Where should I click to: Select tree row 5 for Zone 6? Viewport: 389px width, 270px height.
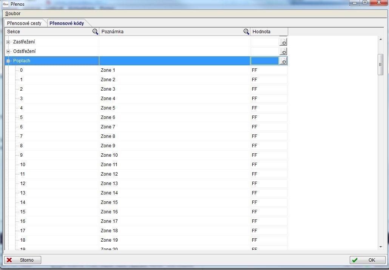(x=22, y=117)
